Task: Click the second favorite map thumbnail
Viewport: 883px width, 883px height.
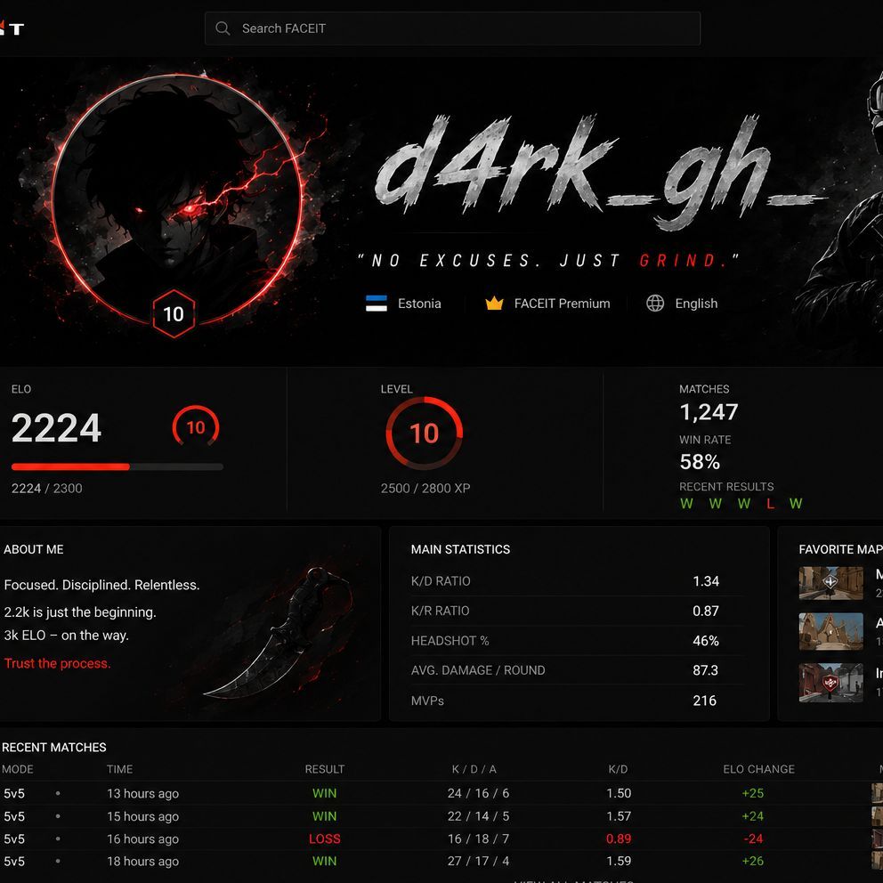Action: 830,631
